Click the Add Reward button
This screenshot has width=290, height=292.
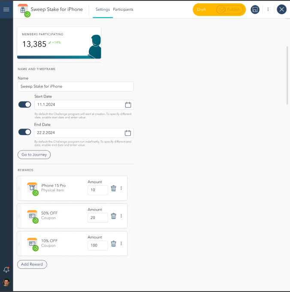[32, 264]
